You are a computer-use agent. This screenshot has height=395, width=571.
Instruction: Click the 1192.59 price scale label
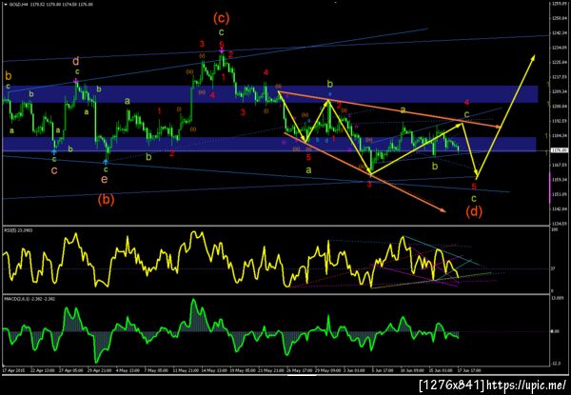click(x=559, y=121)
